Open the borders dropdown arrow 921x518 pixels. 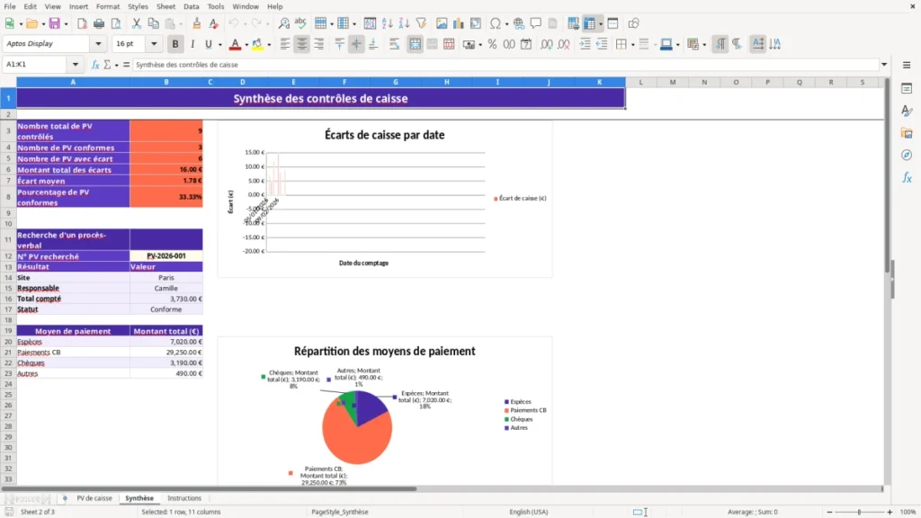click(x=632, y=44)
